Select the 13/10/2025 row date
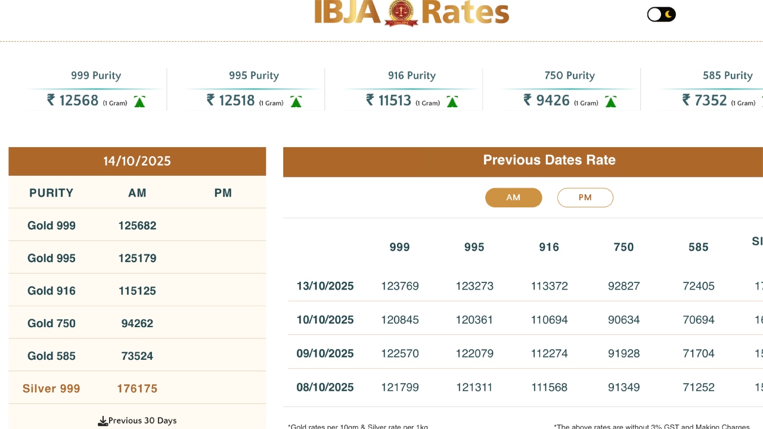Viewport: 763px width, 429px height. pyautogui.click(x=325, y=286)
